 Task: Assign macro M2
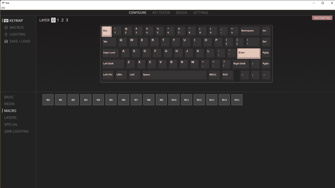click(73, 100)
